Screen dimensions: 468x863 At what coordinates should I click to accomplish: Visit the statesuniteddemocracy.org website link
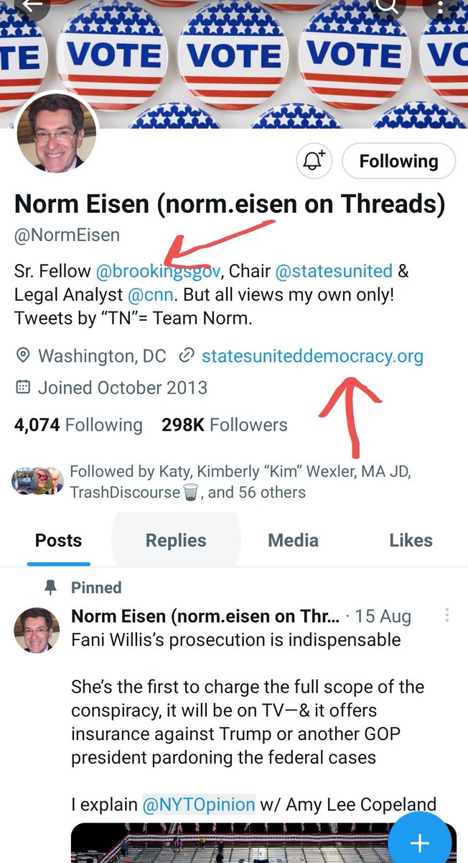(x=312, y=355)
